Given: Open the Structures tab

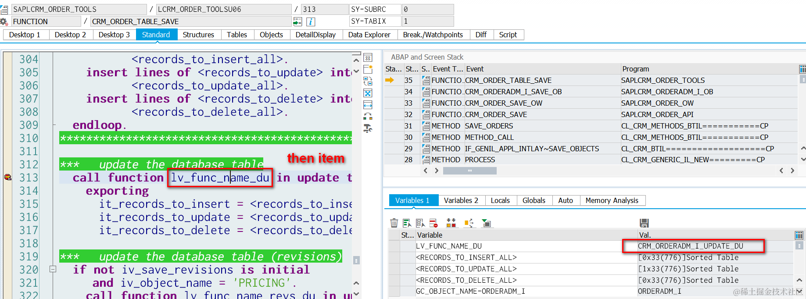Looking at the screenshot, I should click(198, 35).
